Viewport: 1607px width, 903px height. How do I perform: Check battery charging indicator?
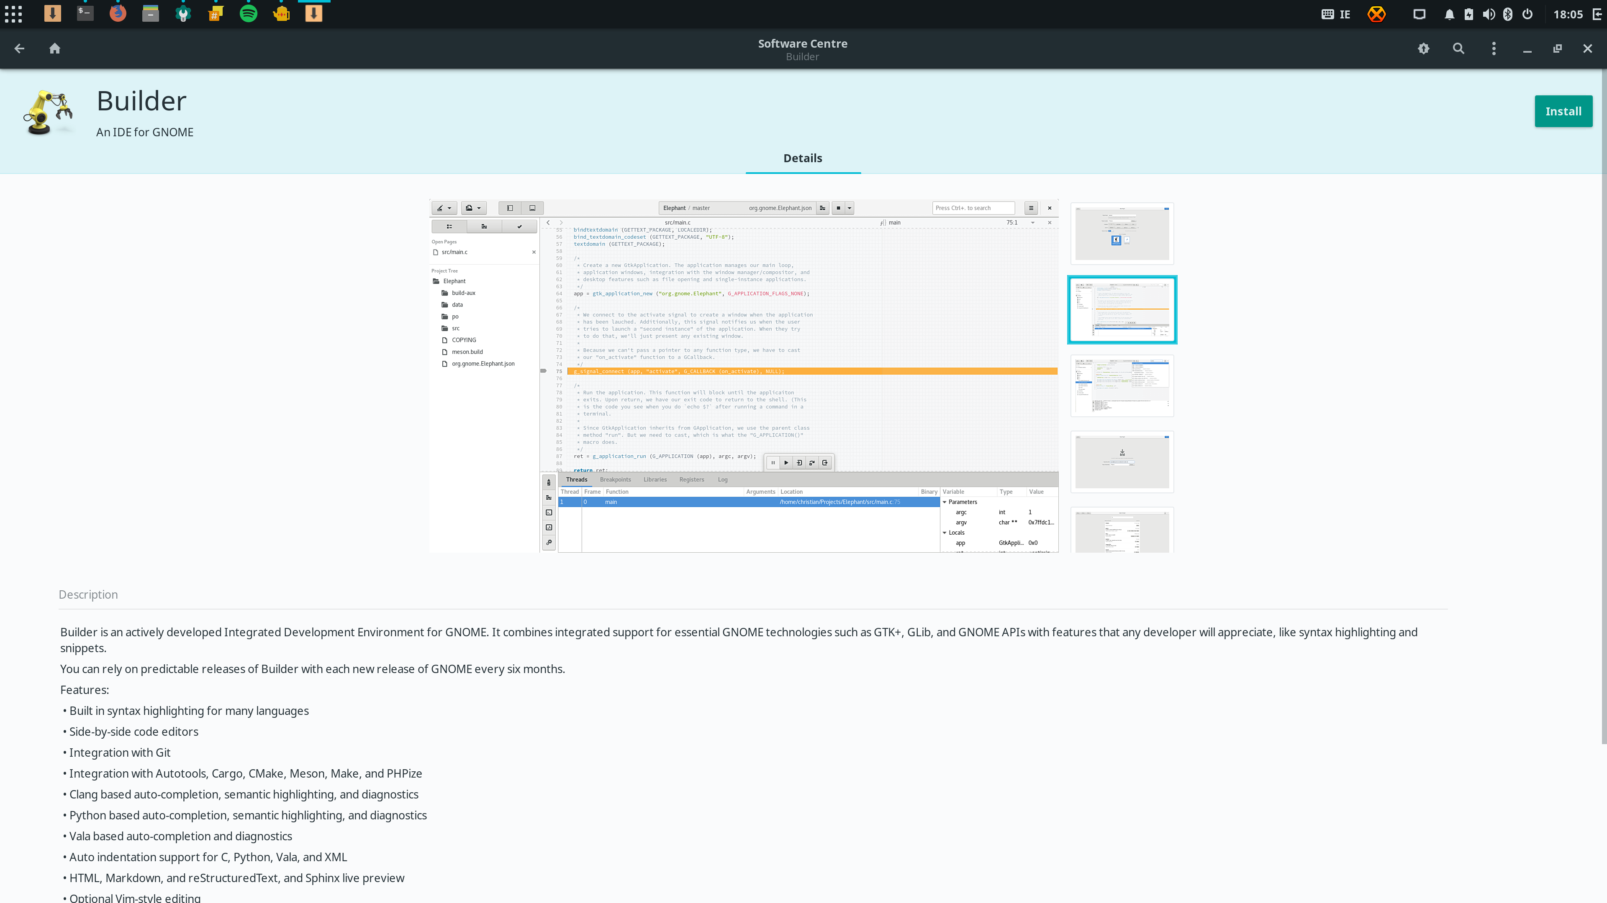(x=1469, y=14)
